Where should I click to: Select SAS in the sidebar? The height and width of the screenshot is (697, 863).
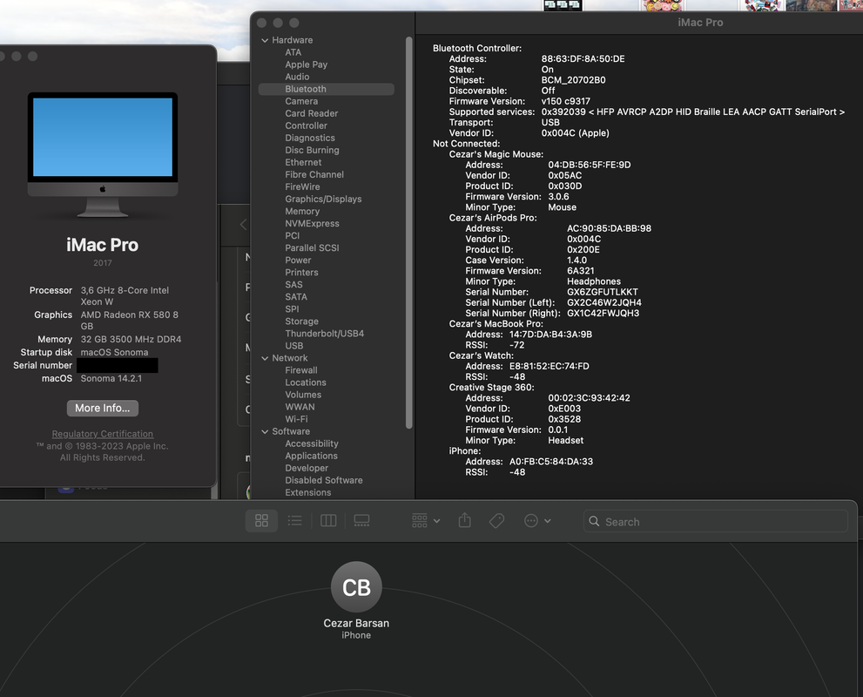point(293,285)
